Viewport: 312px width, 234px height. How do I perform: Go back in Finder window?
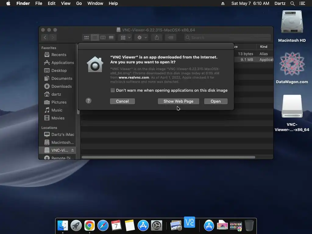point(45,37)
